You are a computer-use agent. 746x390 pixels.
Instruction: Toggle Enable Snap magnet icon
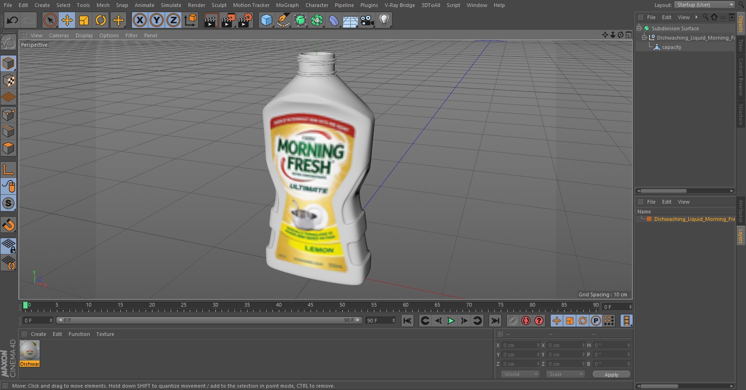[8, 225]
